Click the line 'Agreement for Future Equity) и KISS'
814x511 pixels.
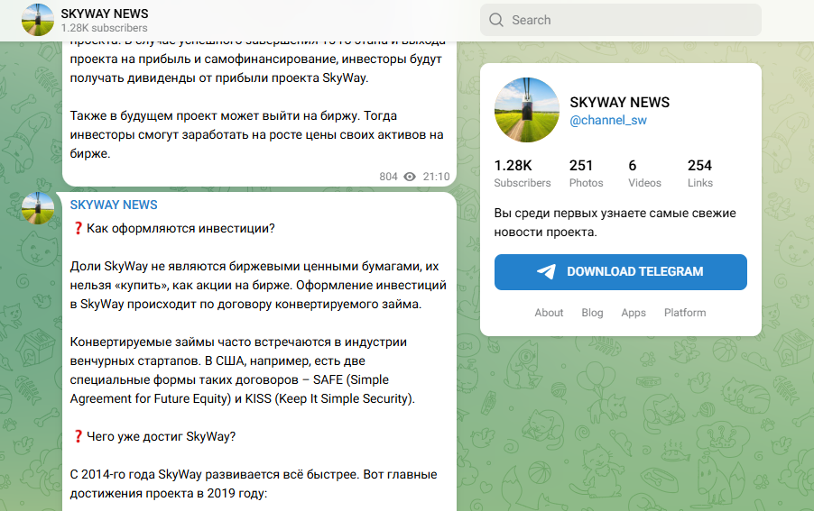click(x=243, y=398)
